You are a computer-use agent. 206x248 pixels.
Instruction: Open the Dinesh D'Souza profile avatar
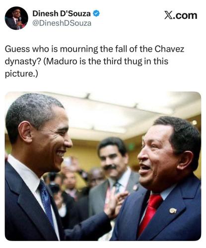coord(16,18)
